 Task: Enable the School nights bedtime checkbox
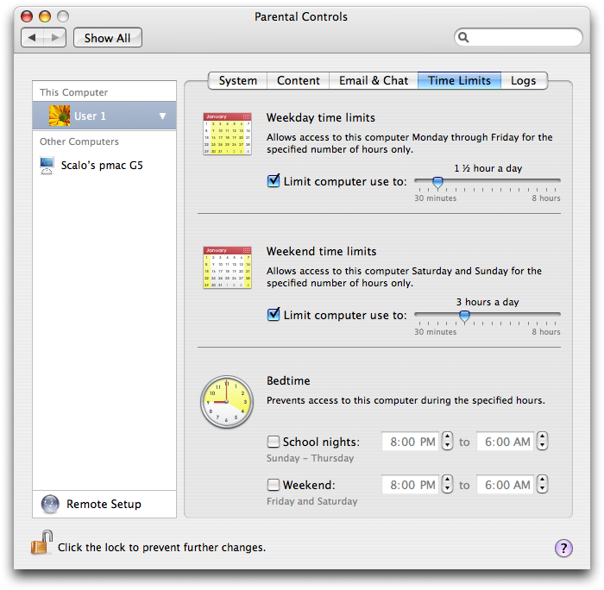pyautogui.click(x=274, y=442)
